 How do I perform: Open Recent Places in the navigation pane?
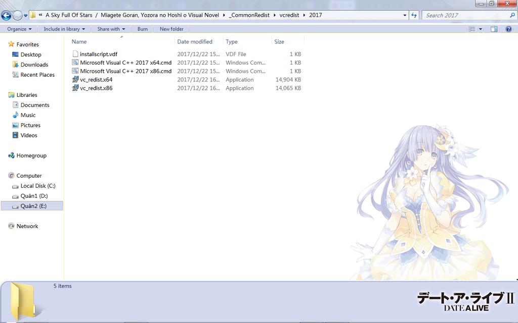[37, 75]
